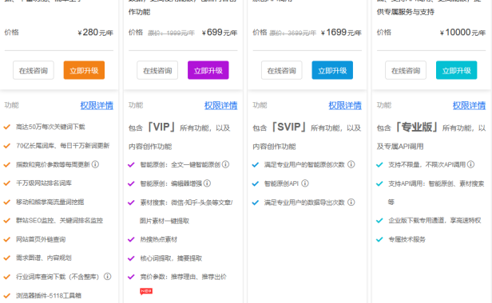Click feature 专属技术服务

[x=407, y=239]
